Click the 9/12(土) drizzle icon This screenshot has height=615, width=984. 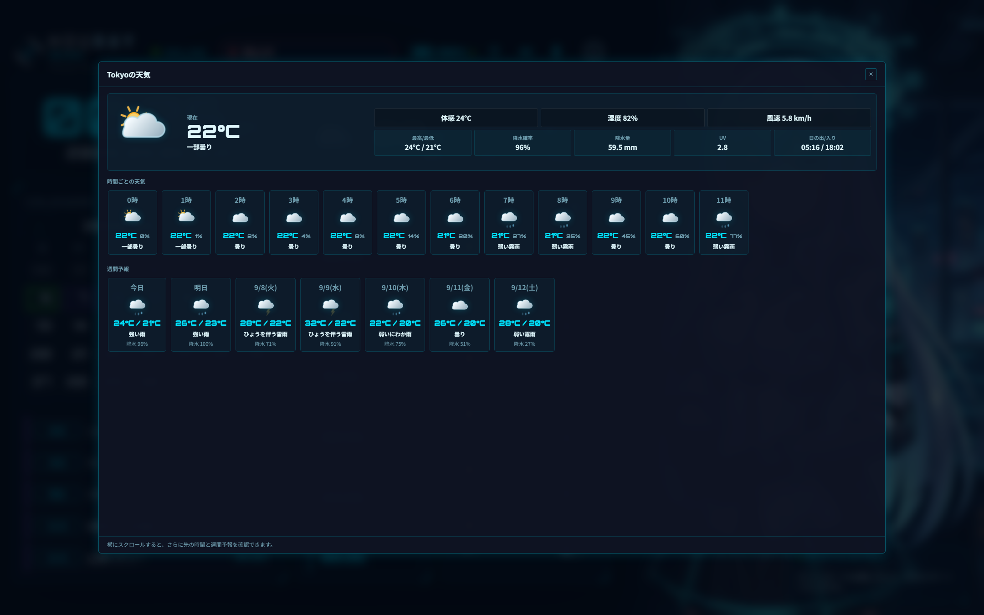pos(524,307)
